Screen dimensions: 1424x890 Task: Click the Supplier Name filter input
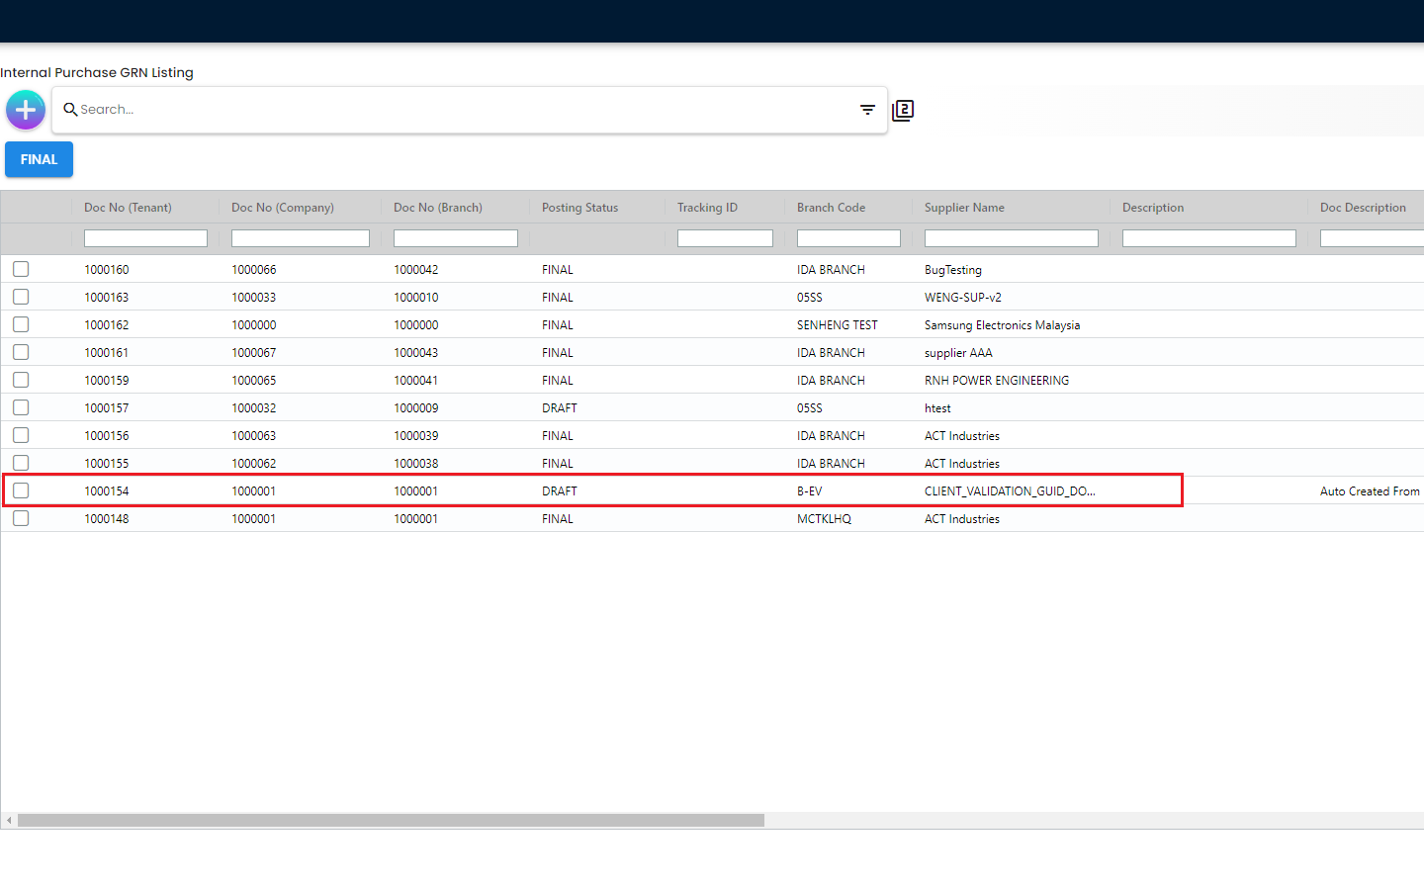coord(1011,238)
